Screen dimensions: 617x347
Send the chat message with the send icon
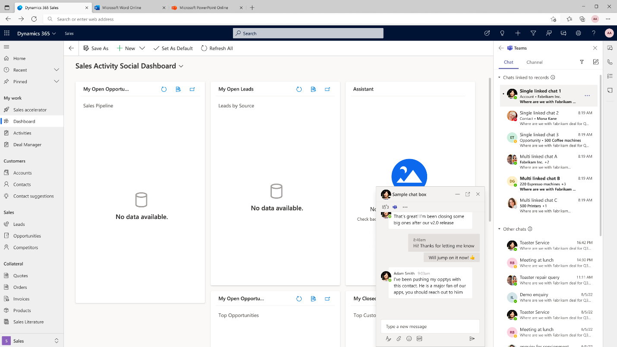click(472, 338)
